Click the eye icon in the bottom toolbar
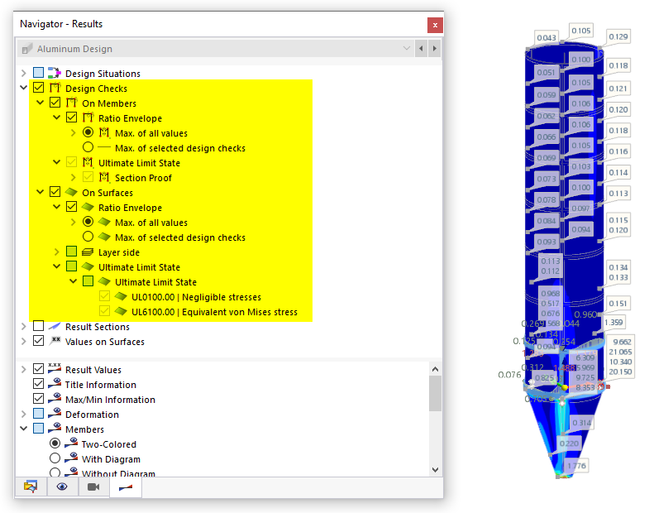This screenshot has height=513, width=668. click(61, 487)
